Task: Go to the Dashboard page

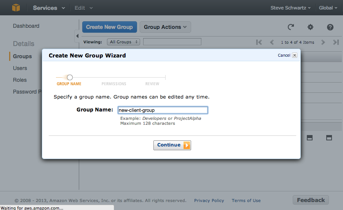Action: tap(26, 26)
